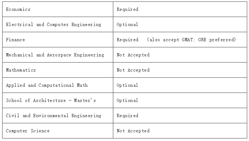
Task: Select Mechanical and Aerospace Engineering text
Action: click(x=55, y=55)
